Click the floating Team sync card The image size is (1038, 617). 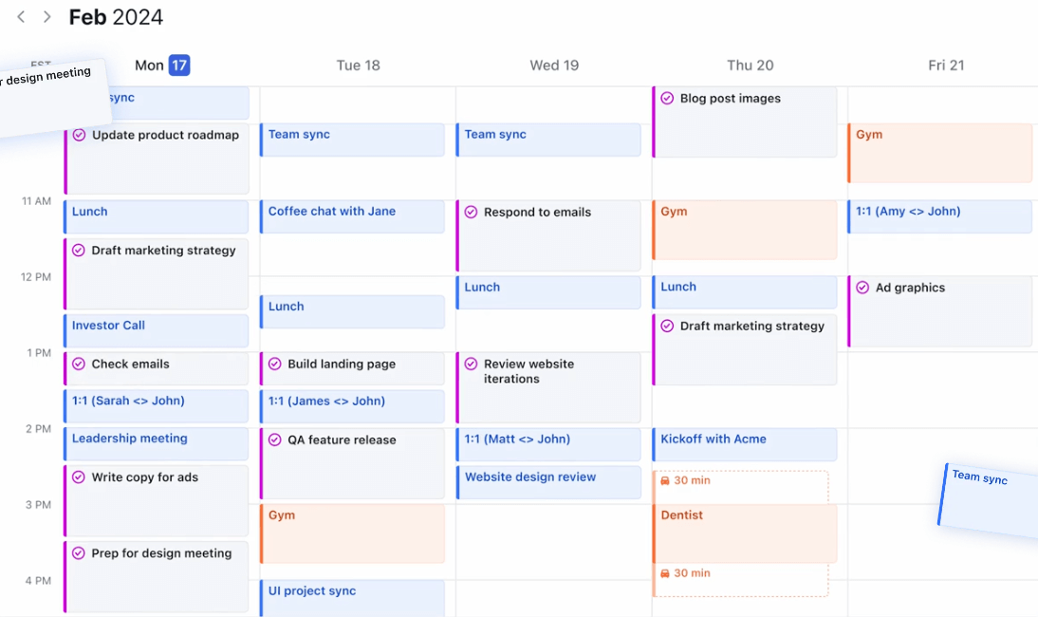coord(990,500)
